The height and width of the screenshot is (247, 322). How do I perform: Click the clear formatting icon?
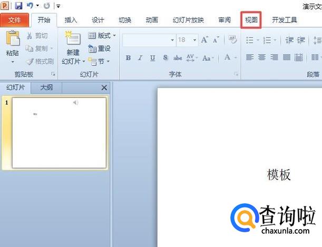[x=233, y=39]
